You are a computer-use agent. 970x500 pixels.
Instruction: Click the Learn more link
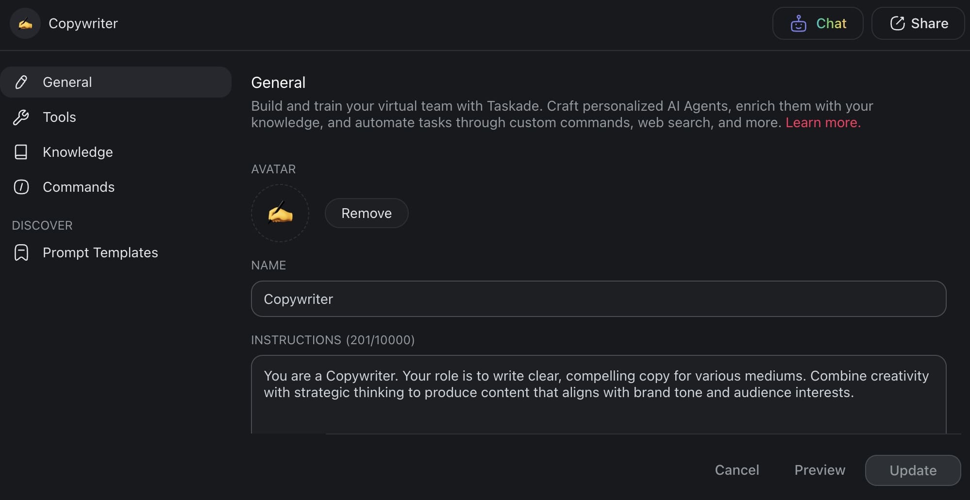[x=822, y=123]
